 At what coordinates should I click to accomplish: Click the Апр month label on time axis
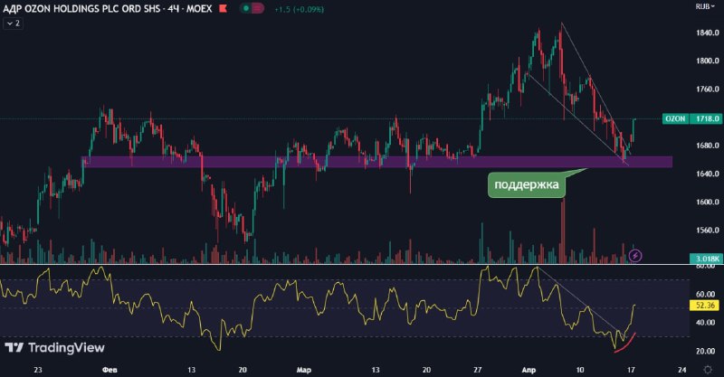(529, 370)
